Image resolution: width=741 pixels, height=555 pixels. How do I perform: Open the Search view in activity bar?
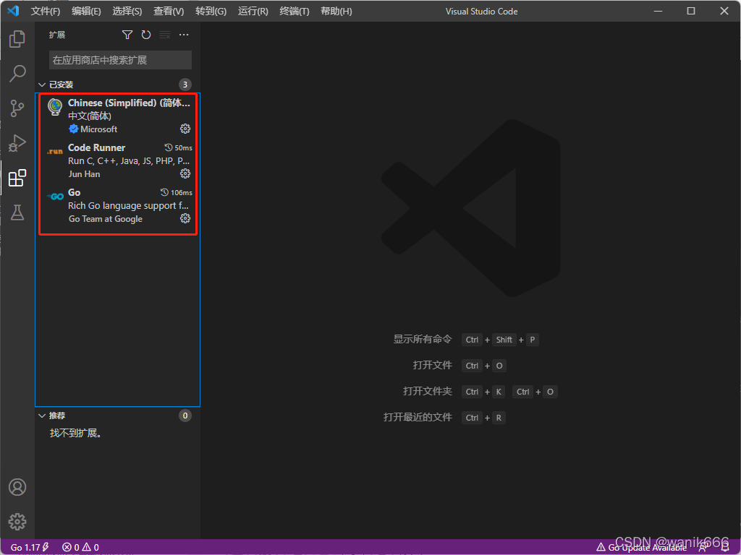(17, 73)
